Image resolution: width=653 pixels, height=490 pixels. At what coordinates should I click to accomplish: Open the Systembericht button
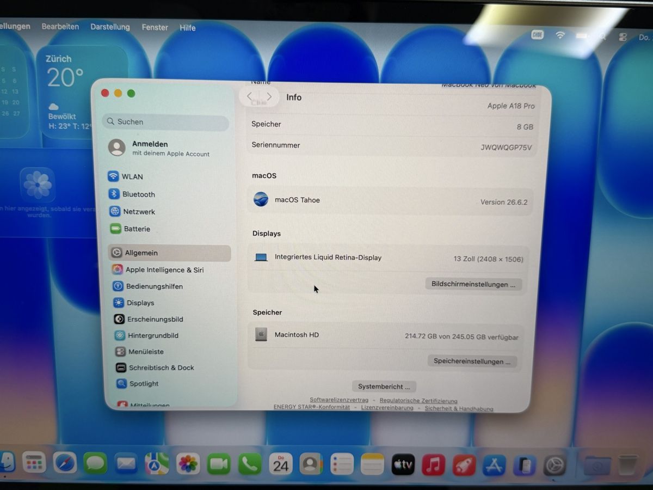click(384, 386)
